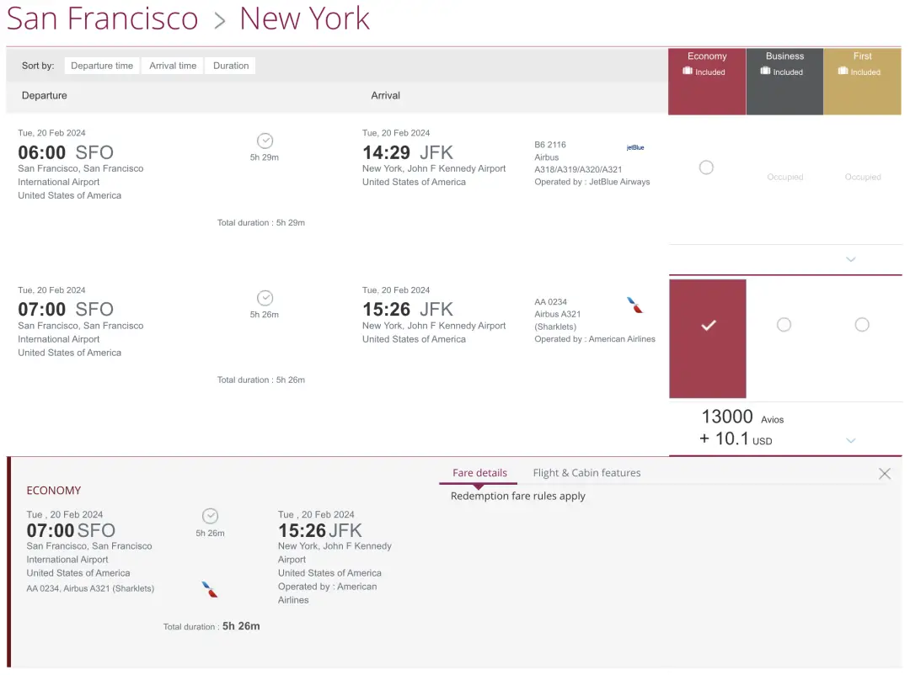This screenshot has height=675, width=910.
Task: Sort flights by Duration
Action: pos(231,66)
